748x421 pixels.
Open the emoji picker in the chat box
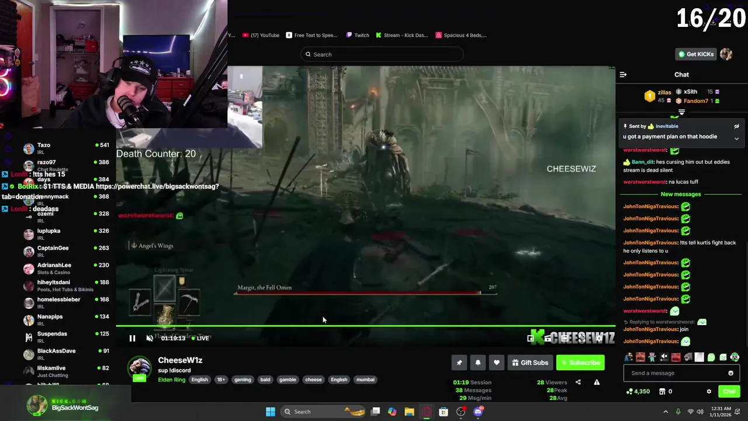point(730,373)
